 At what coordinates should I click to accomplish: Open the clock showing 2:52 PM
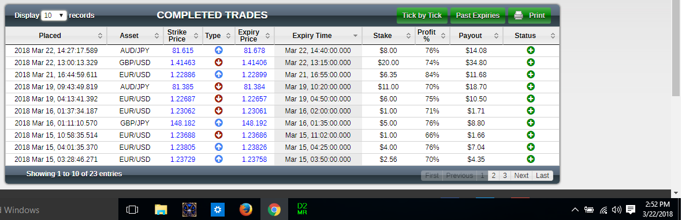(658, 208)
